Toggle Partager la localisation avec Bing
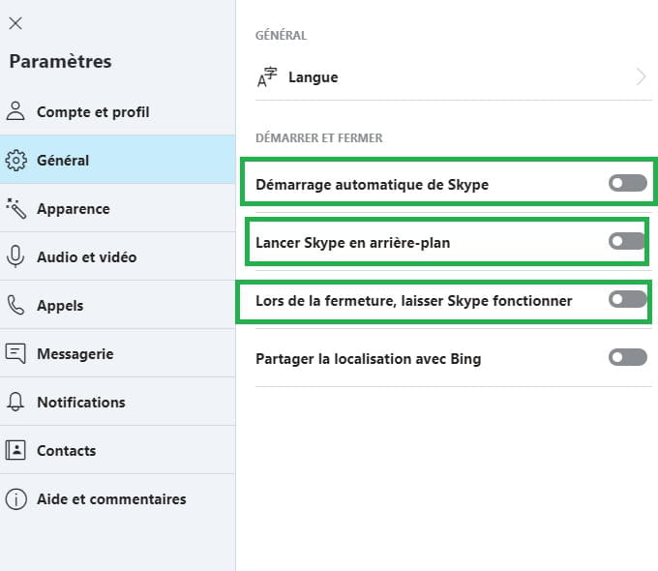This screenshot has width=658, height=571. coord(628,357)
